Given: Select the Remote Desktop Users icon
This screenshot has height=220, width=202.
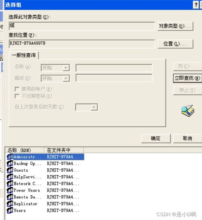Looking at the screenshot, I should (10, 197).
